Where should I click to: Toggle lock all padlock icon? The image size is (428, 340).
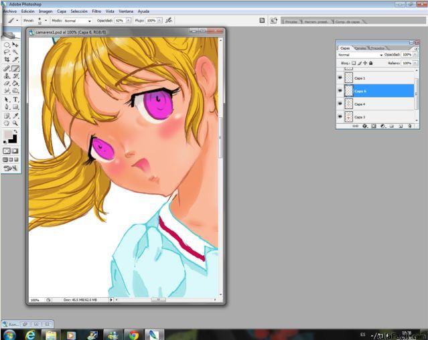(370, 63)
